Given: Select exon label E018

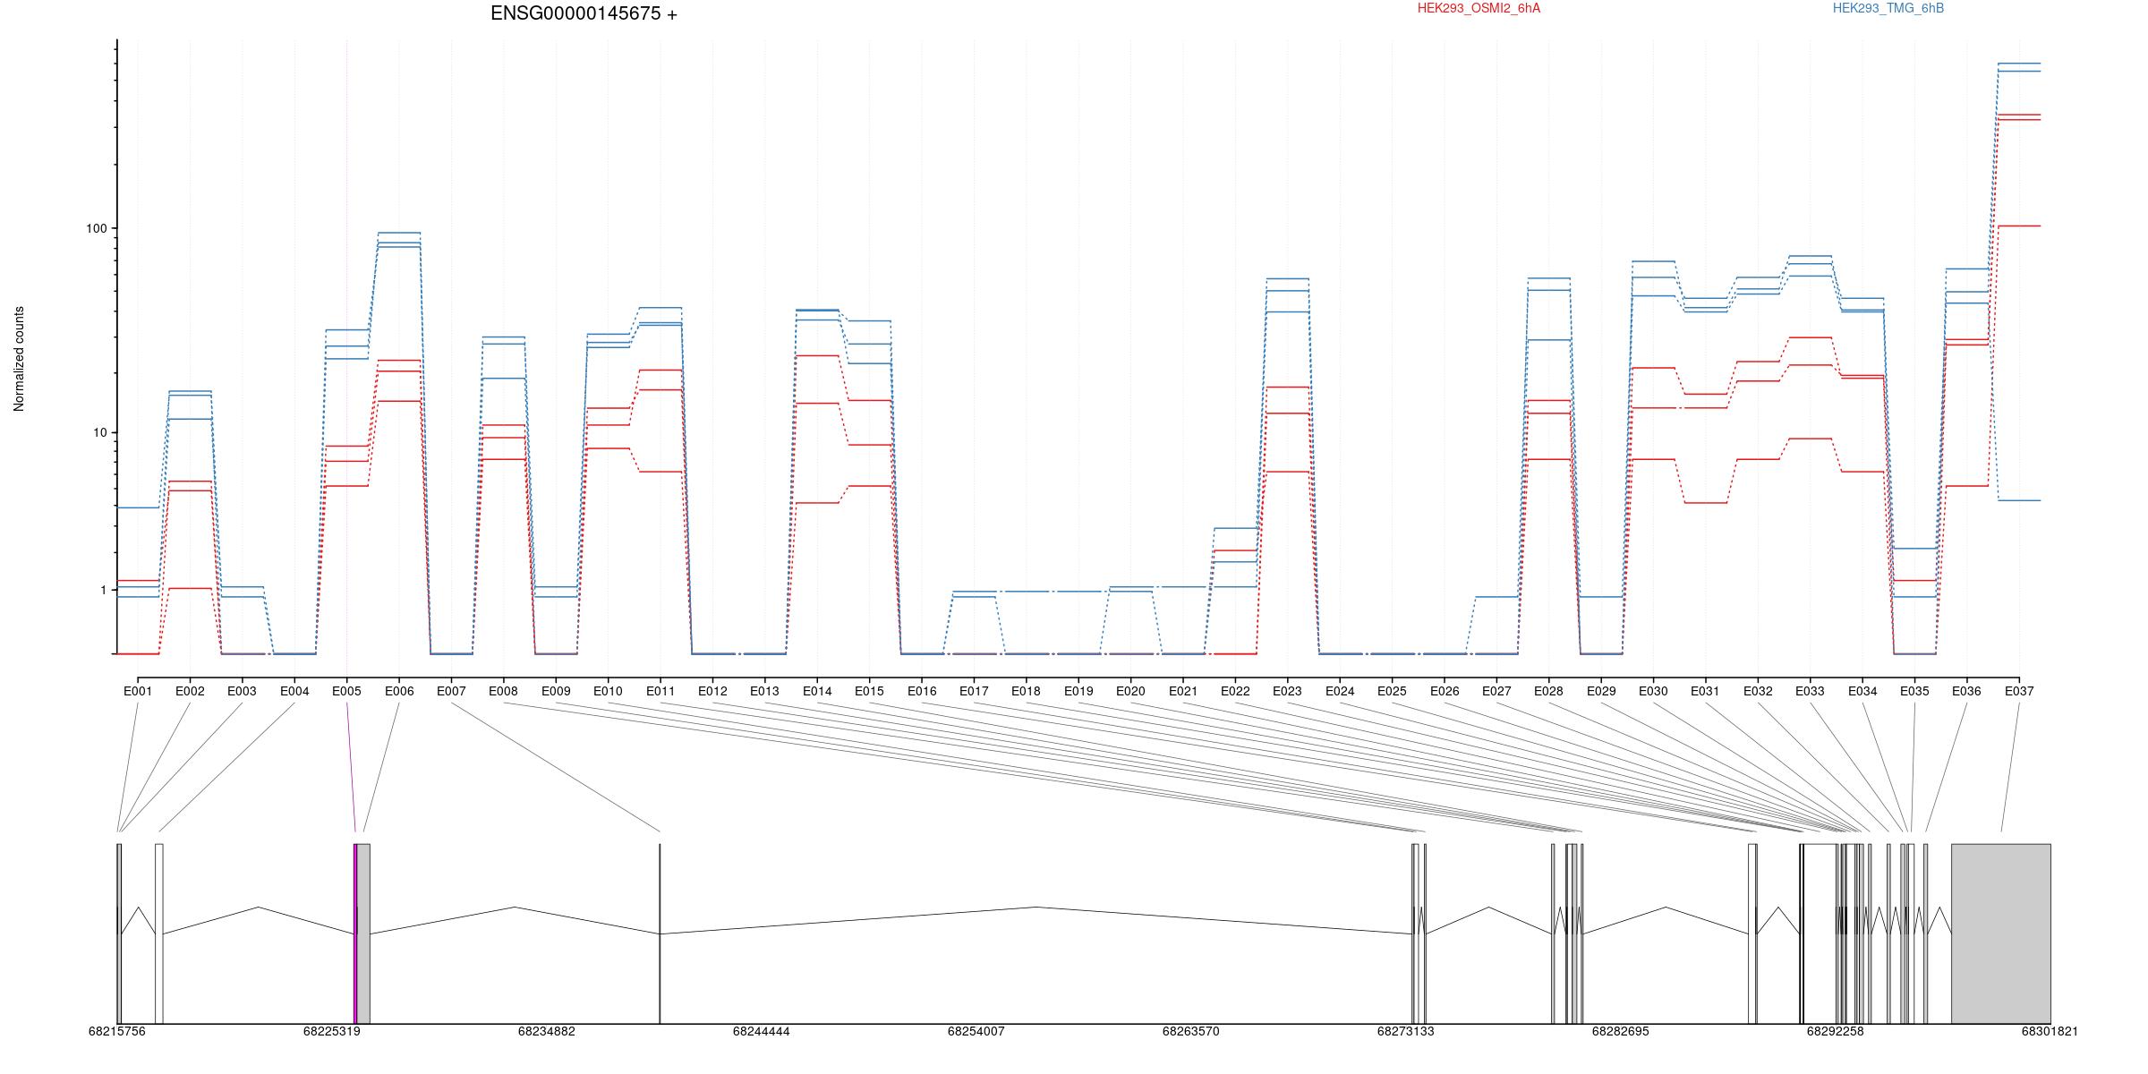Looking at the screenshot, I should (1026, 691).
